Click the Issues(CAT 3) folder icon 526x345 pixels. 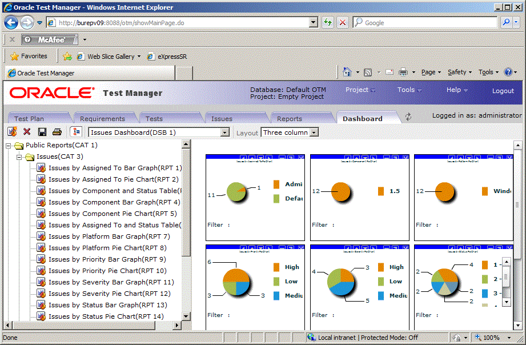tap(30, 157)
